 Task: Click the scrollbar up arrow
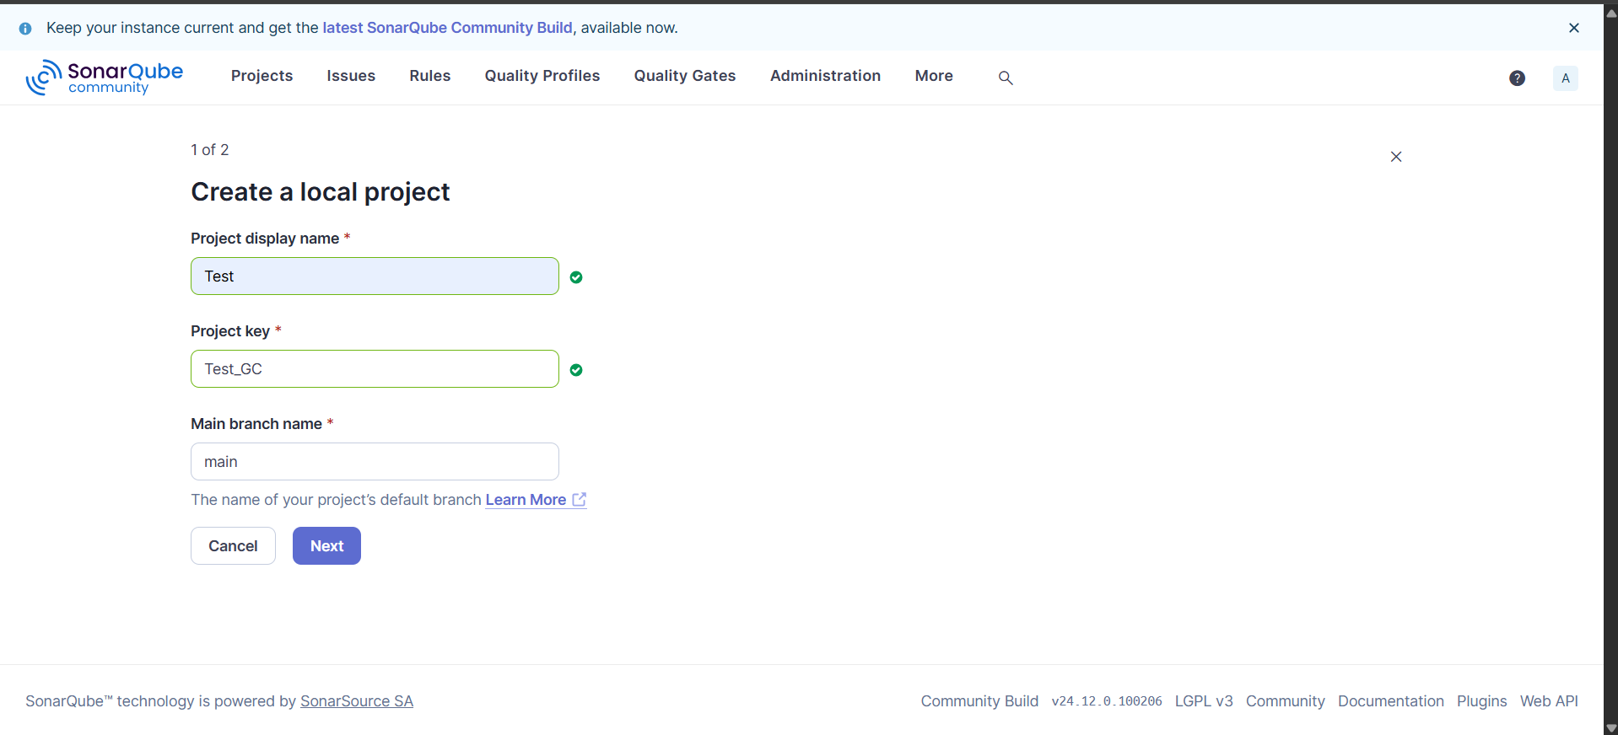[1611, 12]
